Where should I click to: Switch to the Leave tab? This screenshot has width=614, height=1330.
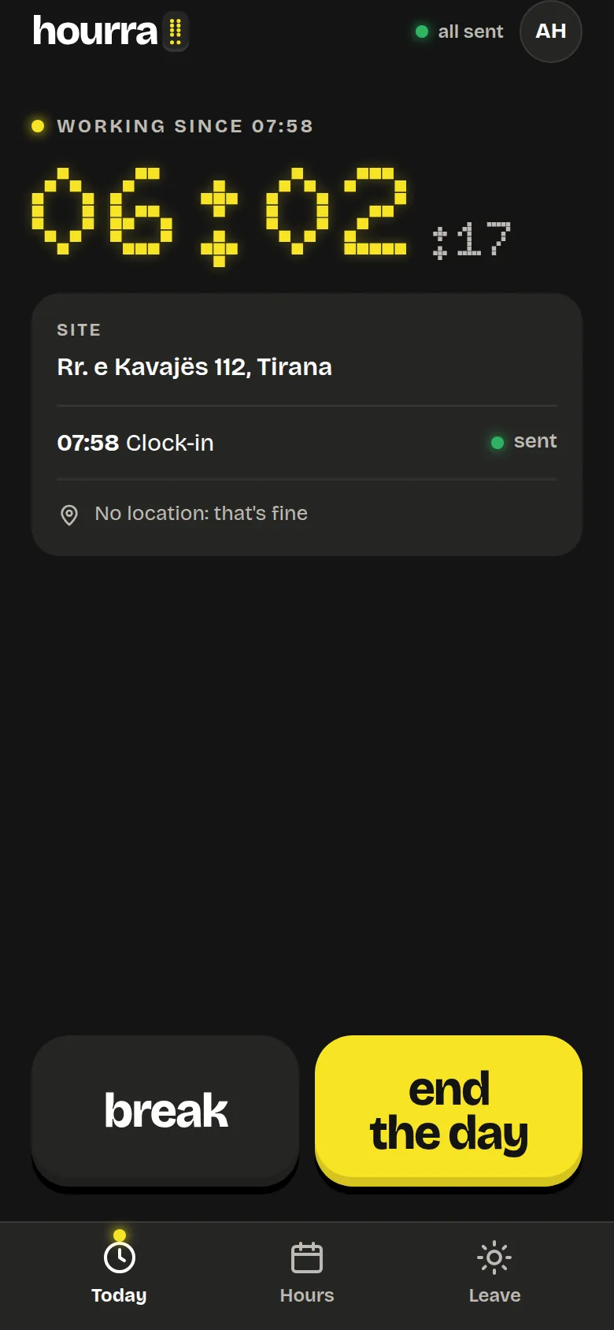pos(494,1269)
